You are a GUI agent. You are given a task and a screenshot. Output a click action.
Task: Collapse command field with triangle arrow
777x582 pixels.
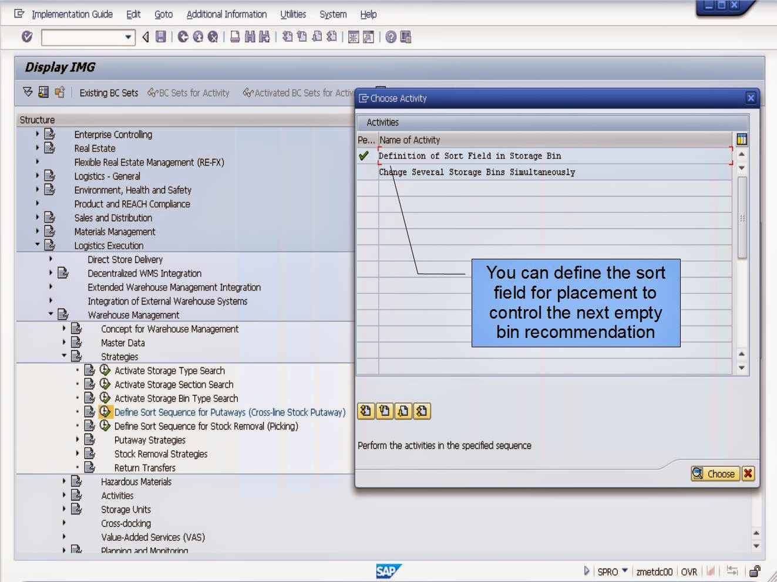[x=146, y=38]
